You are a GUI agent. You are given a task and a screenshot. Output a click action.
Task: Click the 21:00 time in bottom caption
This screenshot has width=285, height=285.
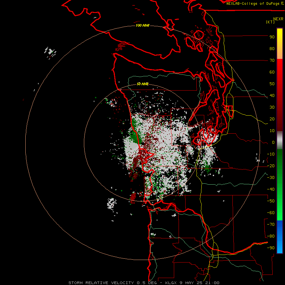point(212,283)
